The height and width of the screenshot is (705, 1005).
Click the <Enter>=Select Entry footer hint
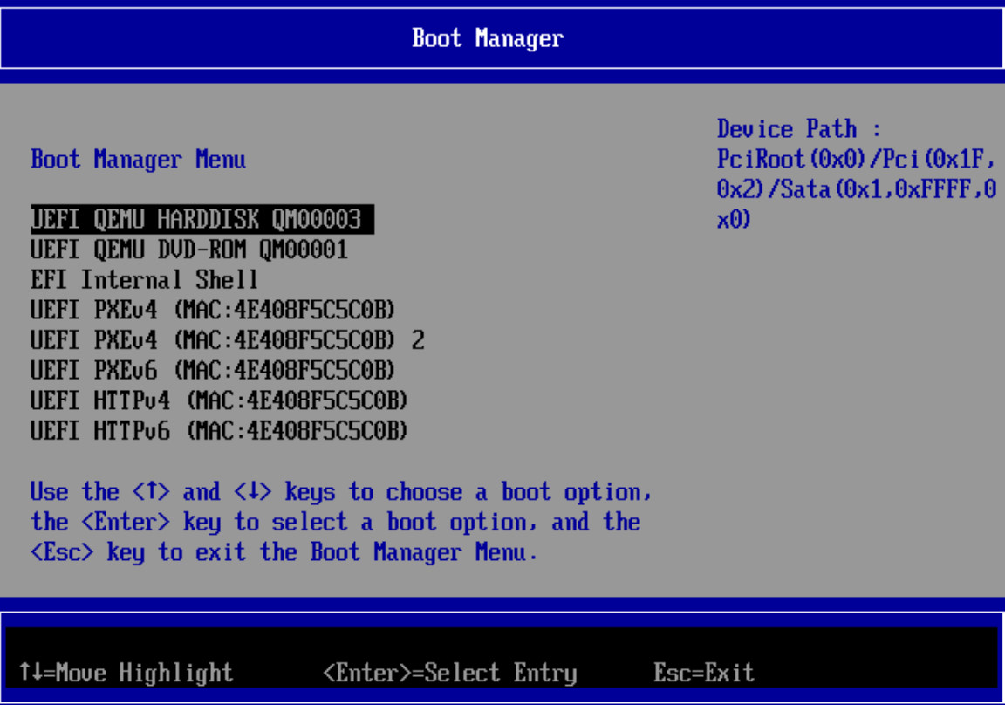pos(450,673)
